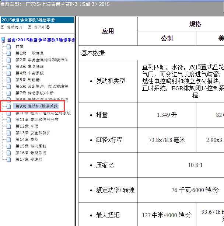Click the 127 牛米/4000 转/分 value
The height and width of the screenshot is (226, 224).
(167, 215)
